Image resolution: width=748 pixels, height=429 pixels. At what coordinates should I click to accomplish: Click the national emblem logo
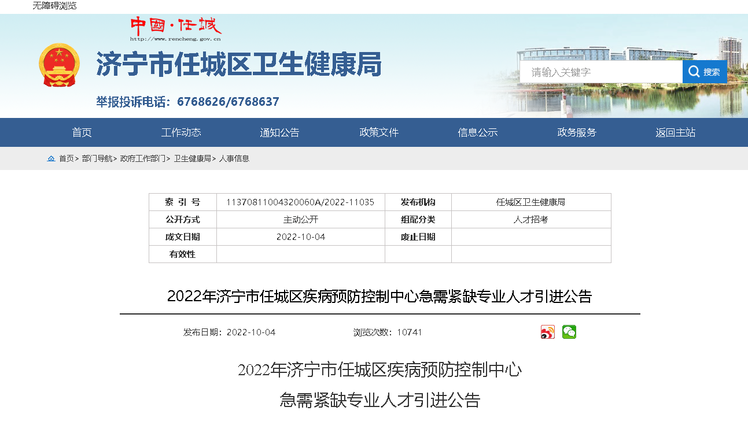pyautogui.click(x=59, y=65)
